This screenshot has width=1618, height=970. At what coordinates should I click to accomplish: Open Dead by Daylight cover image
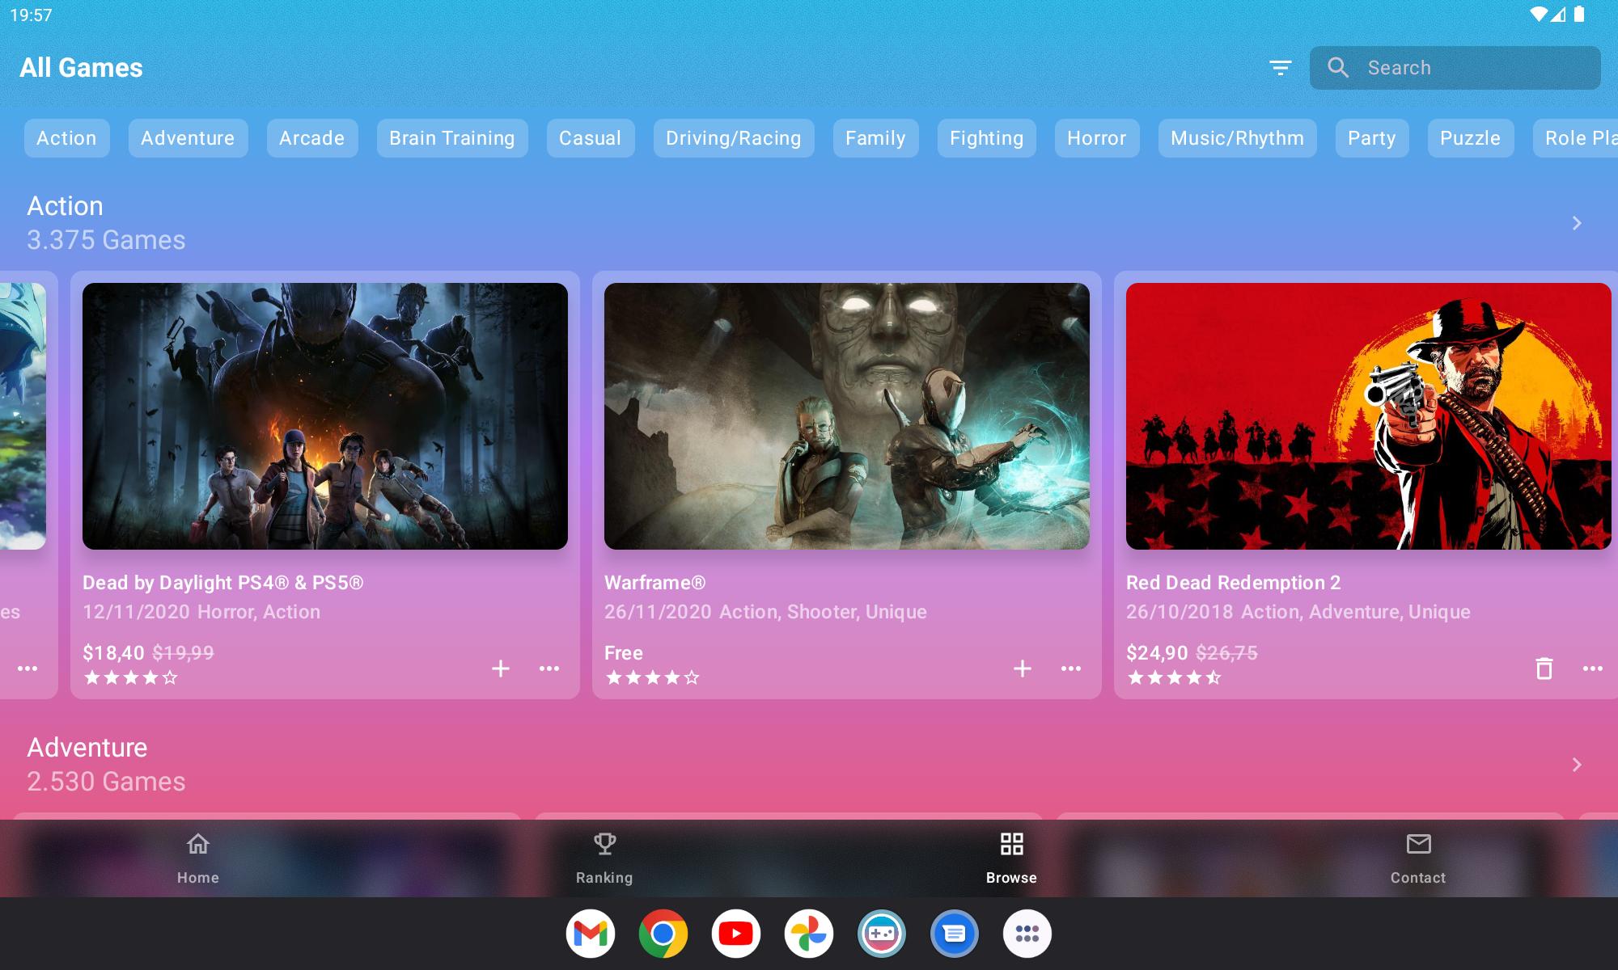point(325,416)
